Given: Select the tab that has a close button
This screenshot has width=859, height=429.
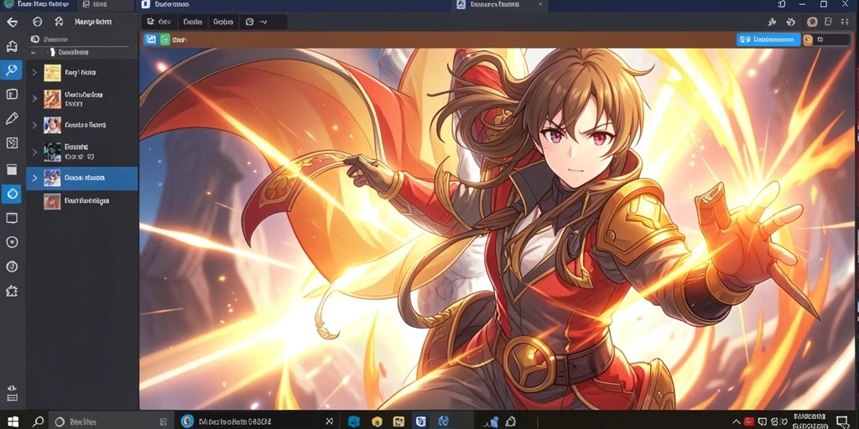Looking at the screenshot, I should click(x=501, y=4).
